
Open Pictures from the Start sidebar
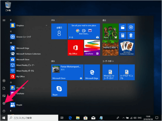click(x=4, y=96)
